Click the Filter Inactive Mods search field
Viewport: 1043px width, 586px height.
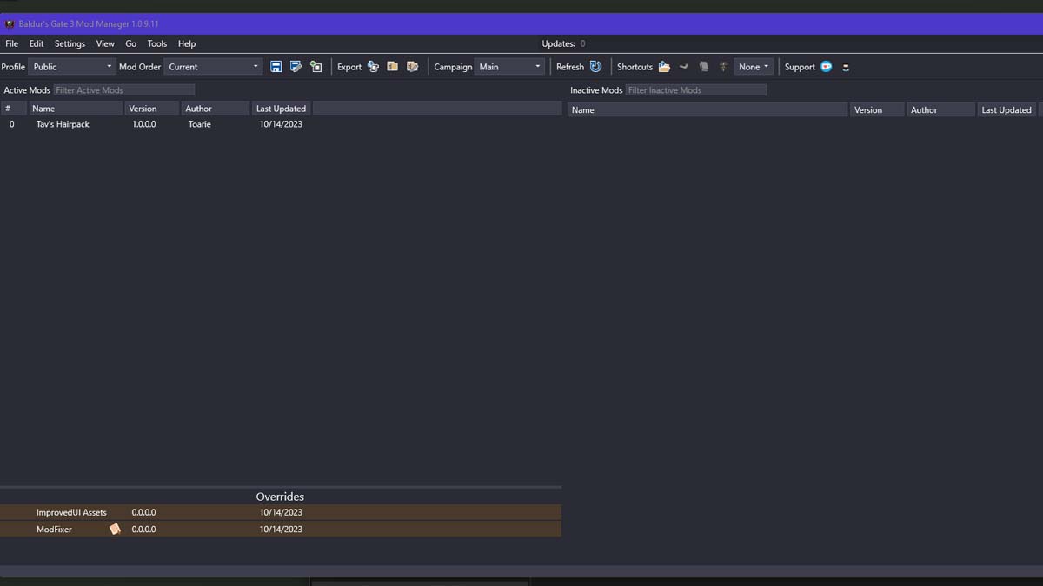point(695,90)
